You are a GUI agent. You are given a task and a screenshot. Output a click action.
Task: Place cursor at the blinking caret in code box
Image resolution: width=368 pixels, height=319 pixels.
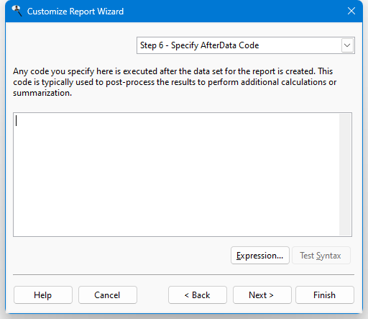(17, 121)
